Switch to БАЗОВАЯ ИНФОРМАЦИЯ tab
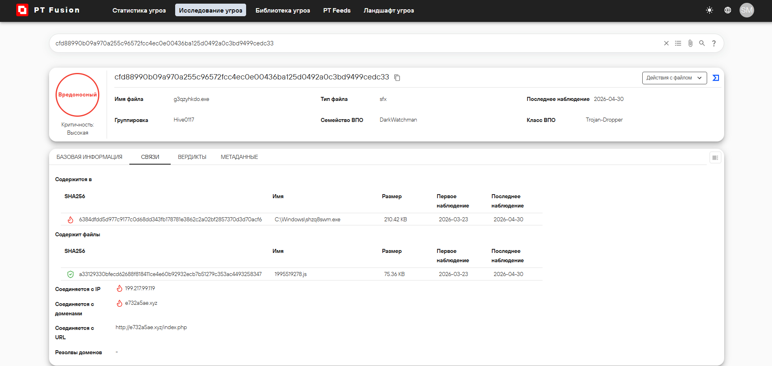Viewport: 772px width, 366px height. pos(89,157)
